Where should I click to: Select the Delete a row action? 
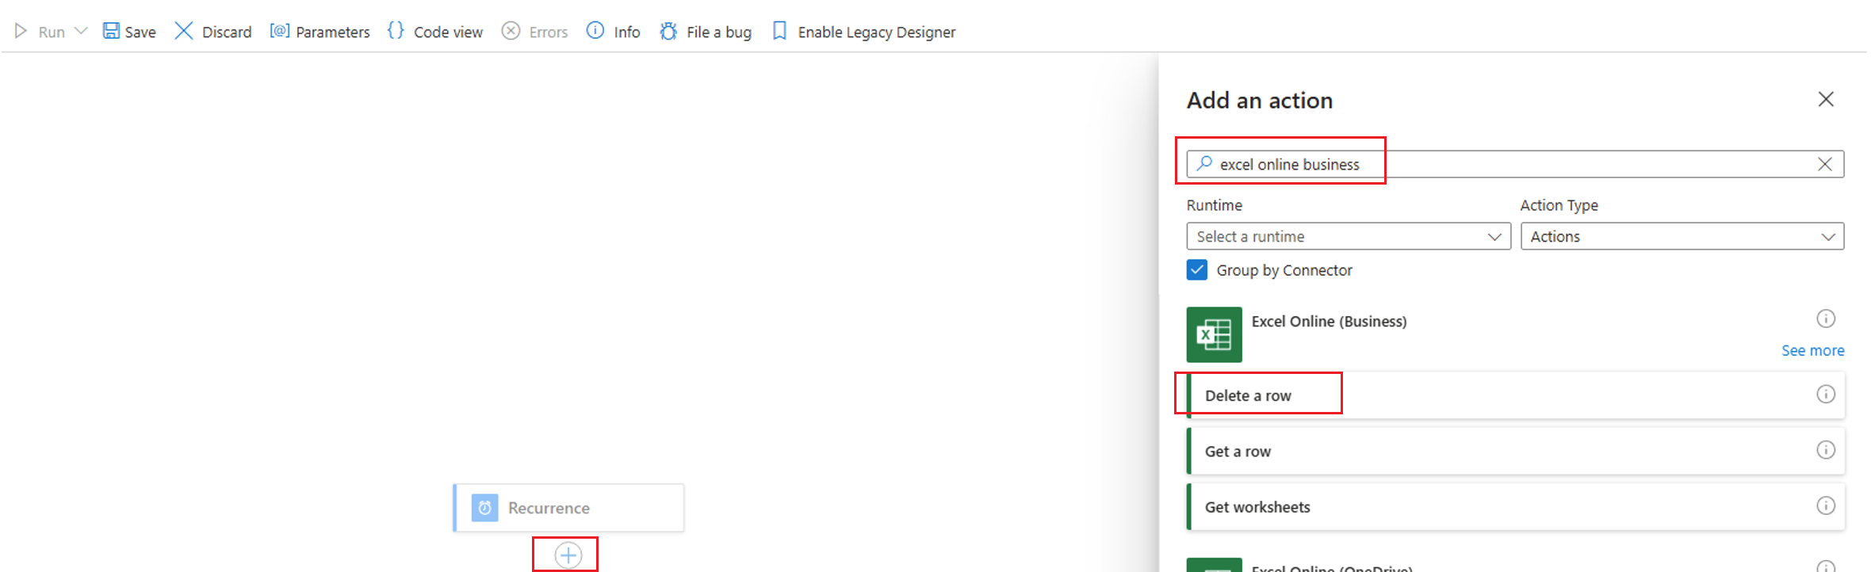(x=1515, y=395)
